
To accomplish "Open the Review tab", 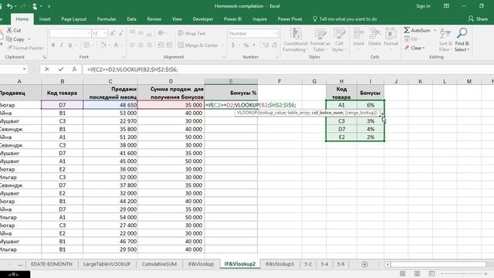I will click(x=154, y=19).
